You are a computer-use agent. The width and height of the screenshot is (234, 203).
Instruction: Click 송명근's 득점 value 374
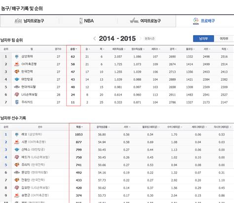coord(79,196)
